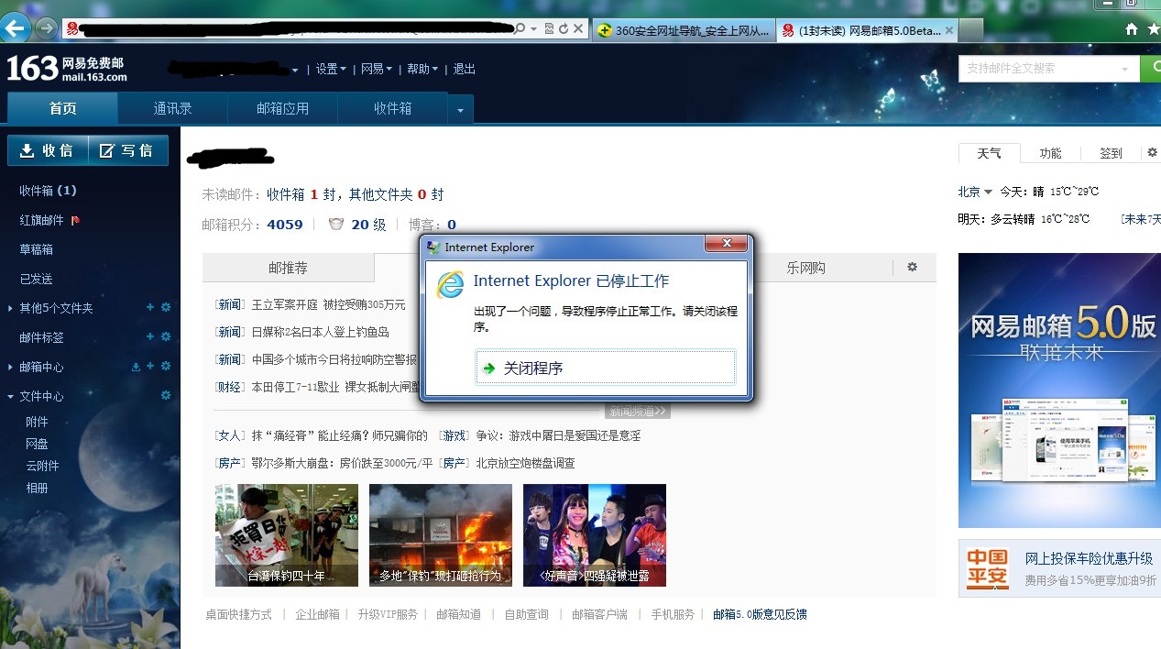Screen dimensions: 1161x649
Task: Click the compatibility view icon in address bar
Action: [x=549, y=29]
